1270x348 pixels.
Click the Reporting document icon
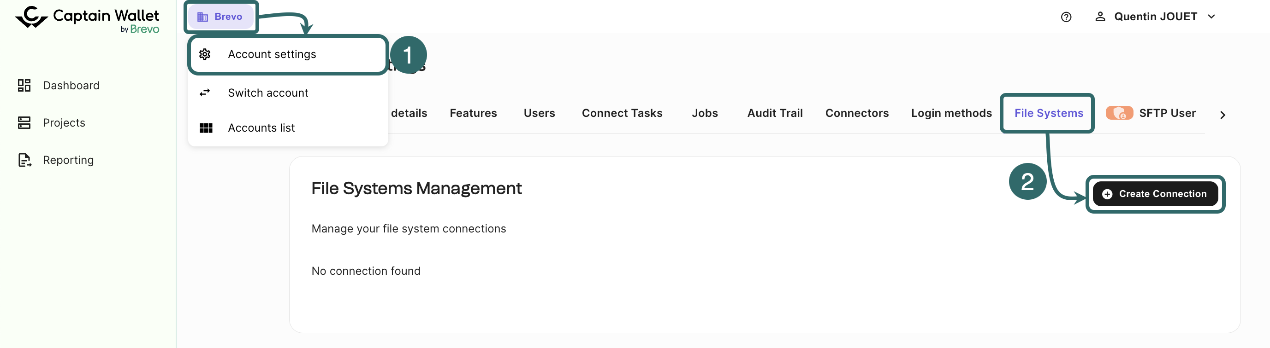click(x=24, y=160)
